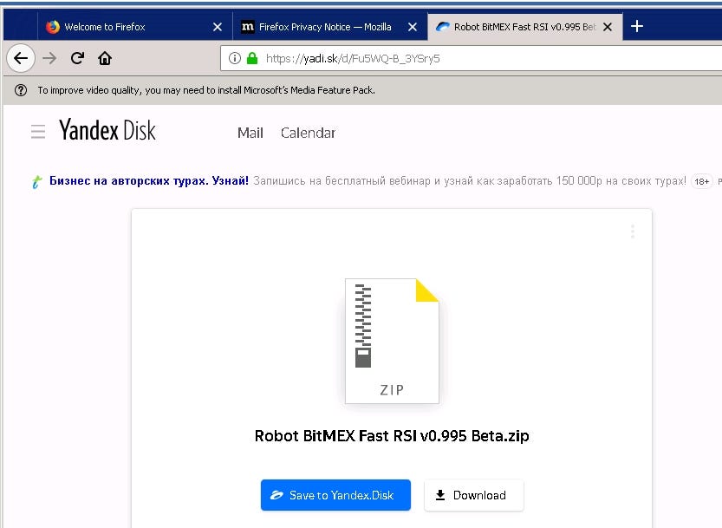Click the forward navigation arrow
Screen dimensions: 722x528
[49, 58]
